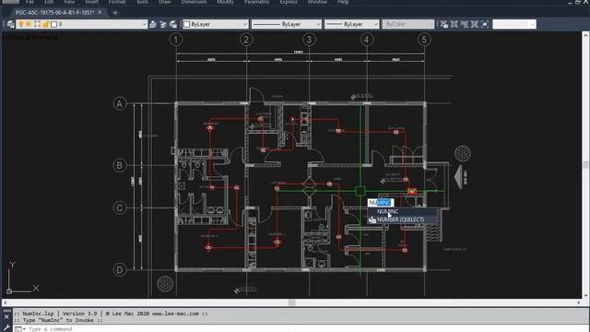Click the horizontal scrollbar thumb
This screenshot has height=332, width=590.
point(291,302)
